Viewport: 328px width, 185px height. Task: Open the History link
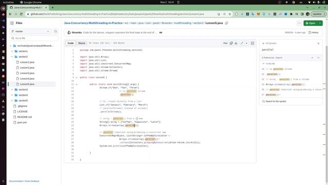(313, 32)
